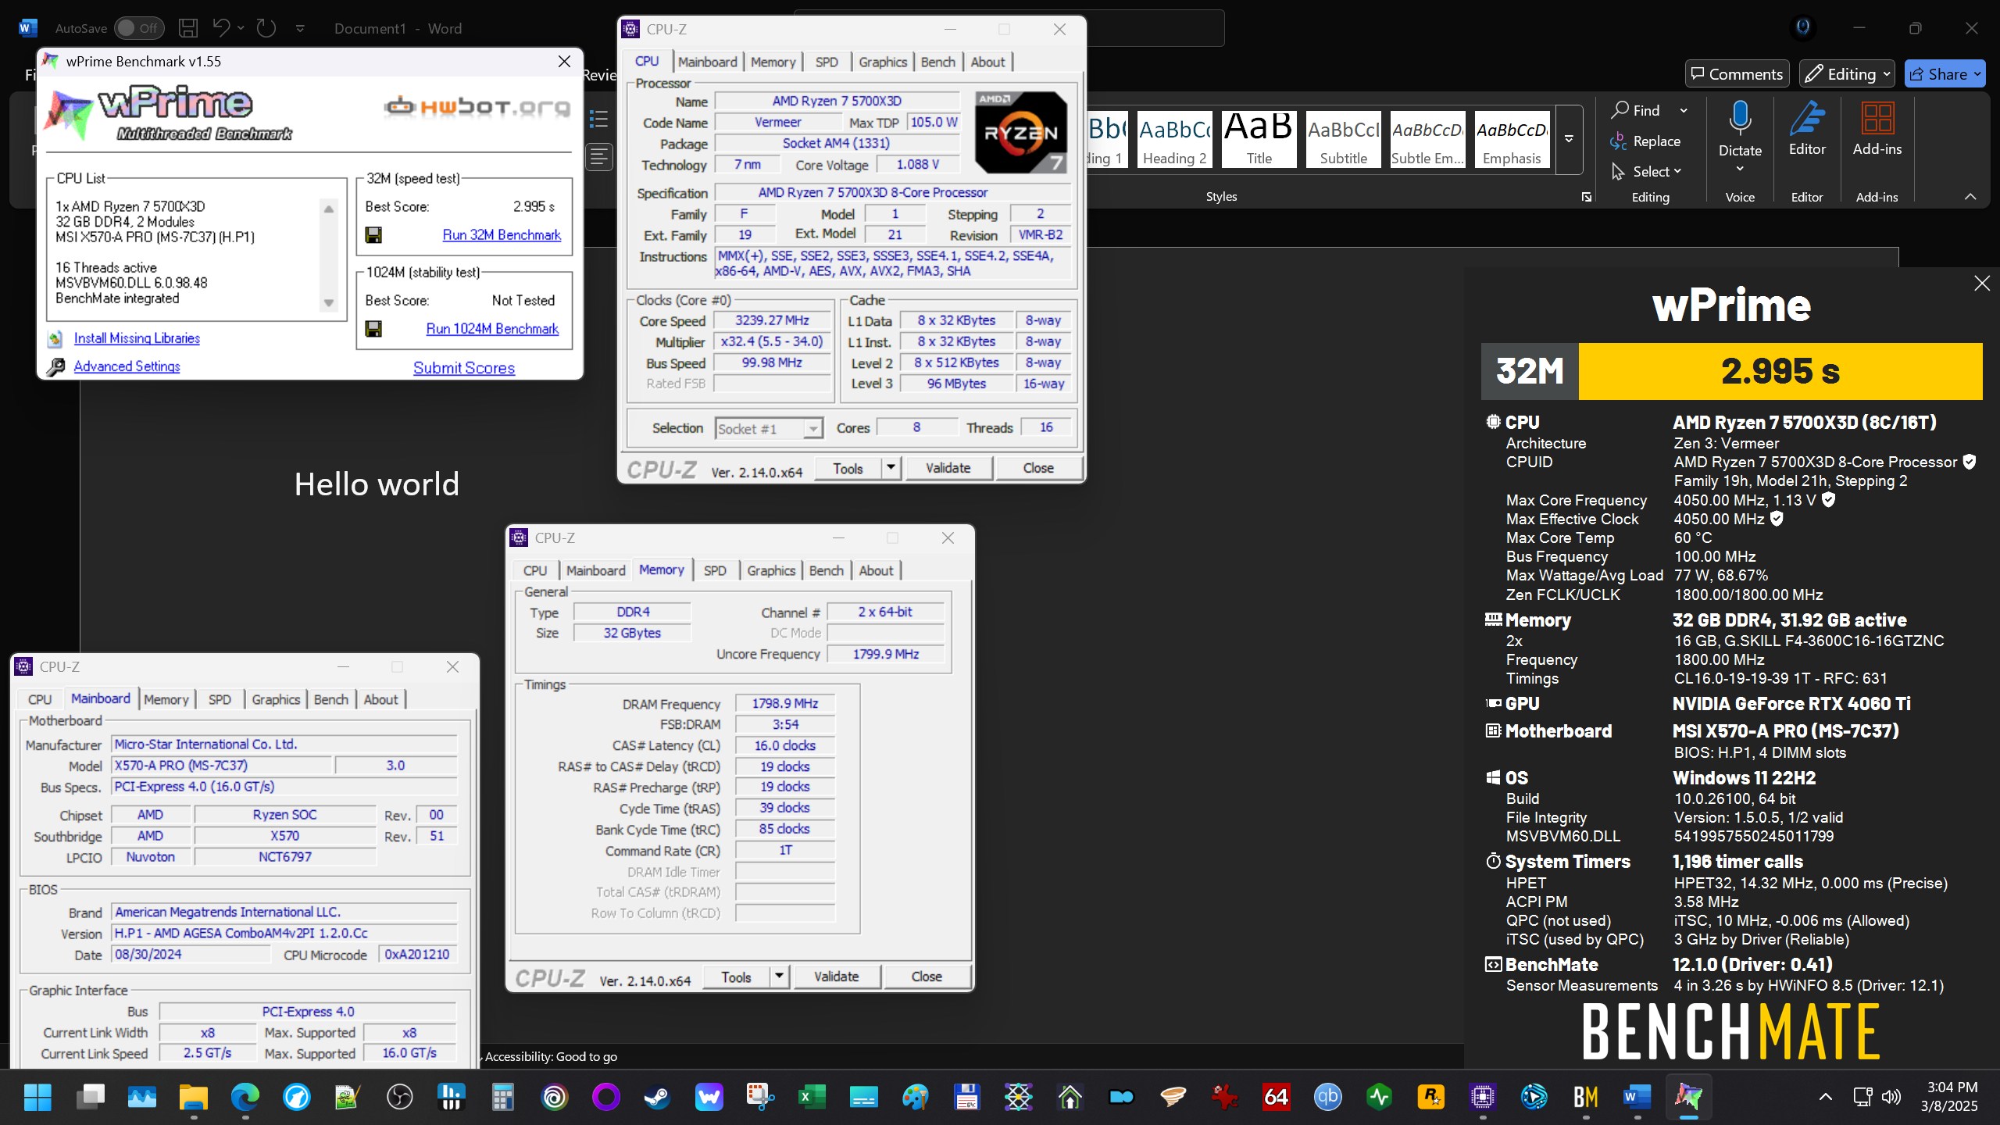The image size is (2000, 1125).
Task: Switch to Memory tab in top CPU-Z window
Action: click(x=773, y=62)
